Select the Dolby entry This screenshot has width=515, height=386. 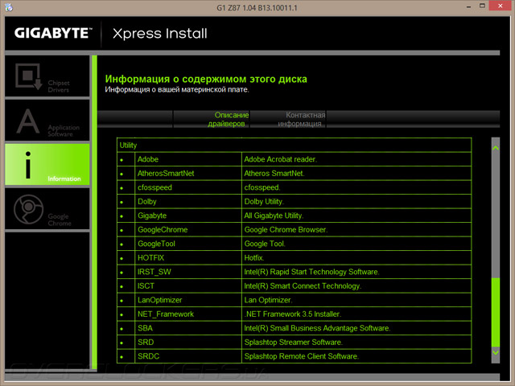(x=146, y=202)
